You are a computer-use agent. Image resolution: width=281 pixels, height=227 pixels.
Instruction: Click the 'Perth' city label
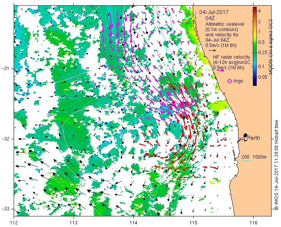(254, 138)
